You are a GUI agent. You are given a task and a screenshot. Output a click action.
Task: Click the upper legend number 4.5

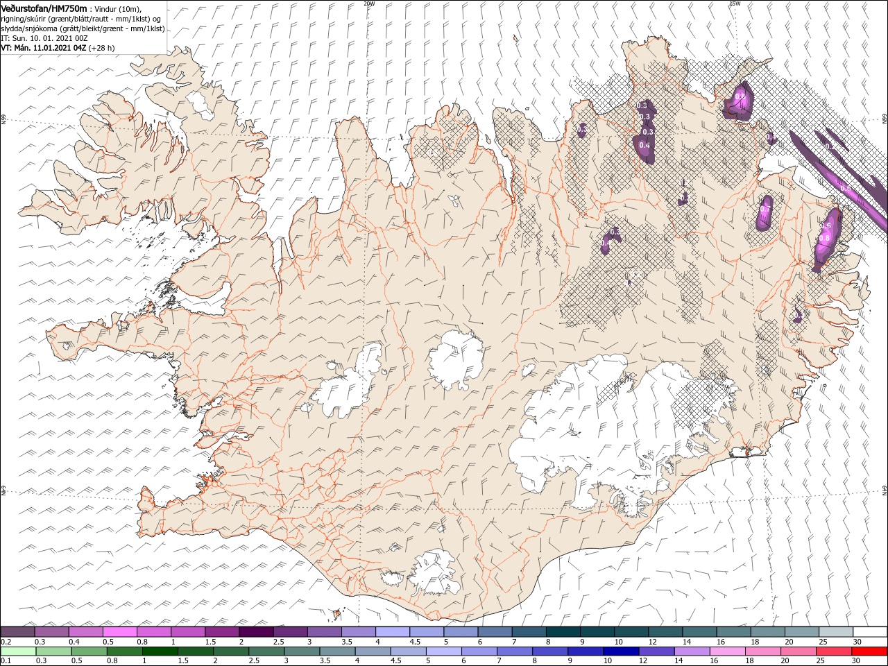coord(415,642)
